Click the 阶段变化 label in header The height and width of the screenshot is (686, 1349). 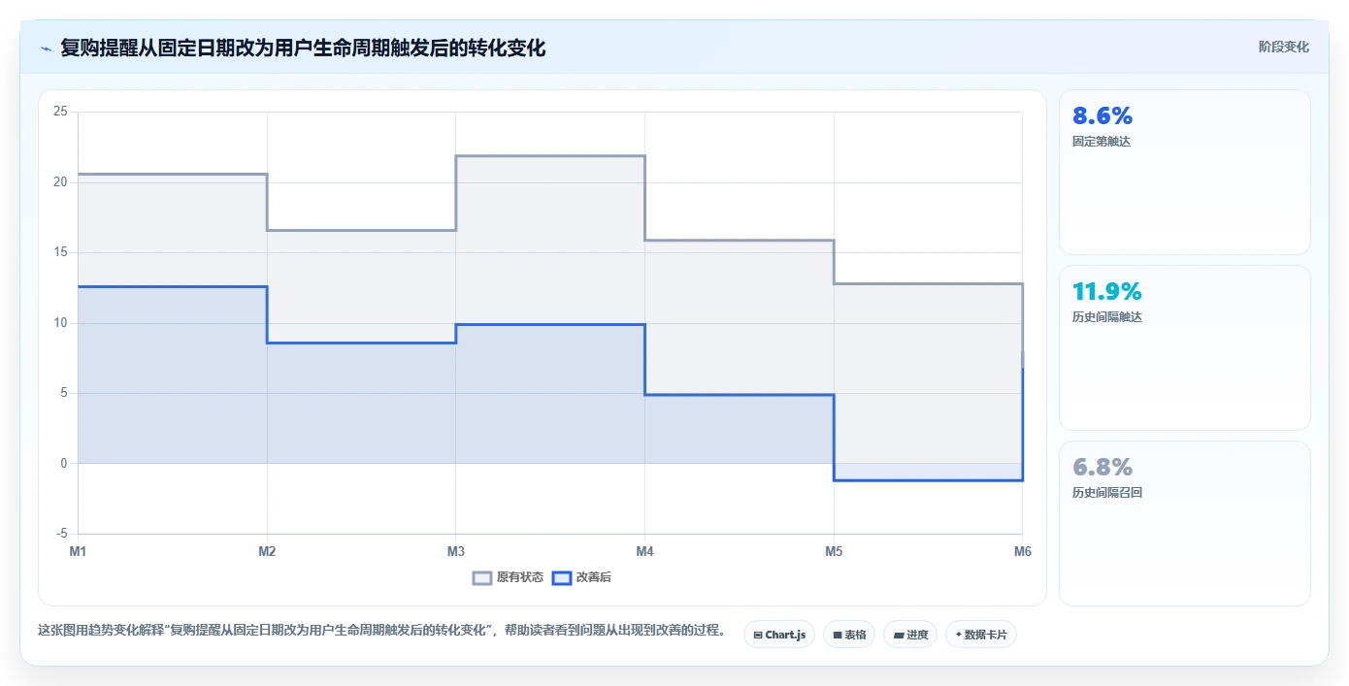1284,47
